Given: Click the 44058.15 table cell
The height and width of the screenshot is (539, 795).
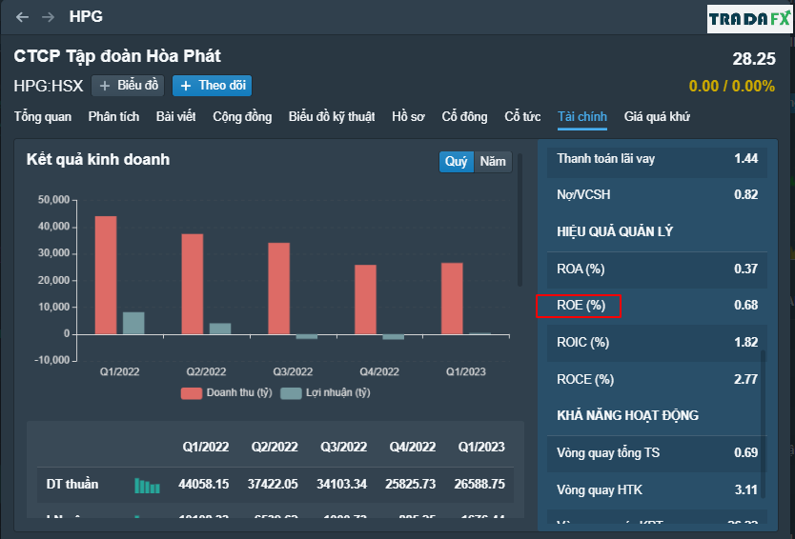Looking at the screenshot, I should [204, 485].
